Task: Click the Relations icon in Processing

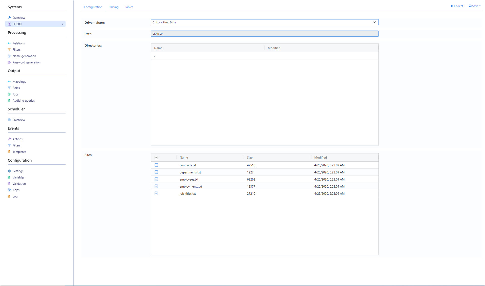Action: pos(9,43)
